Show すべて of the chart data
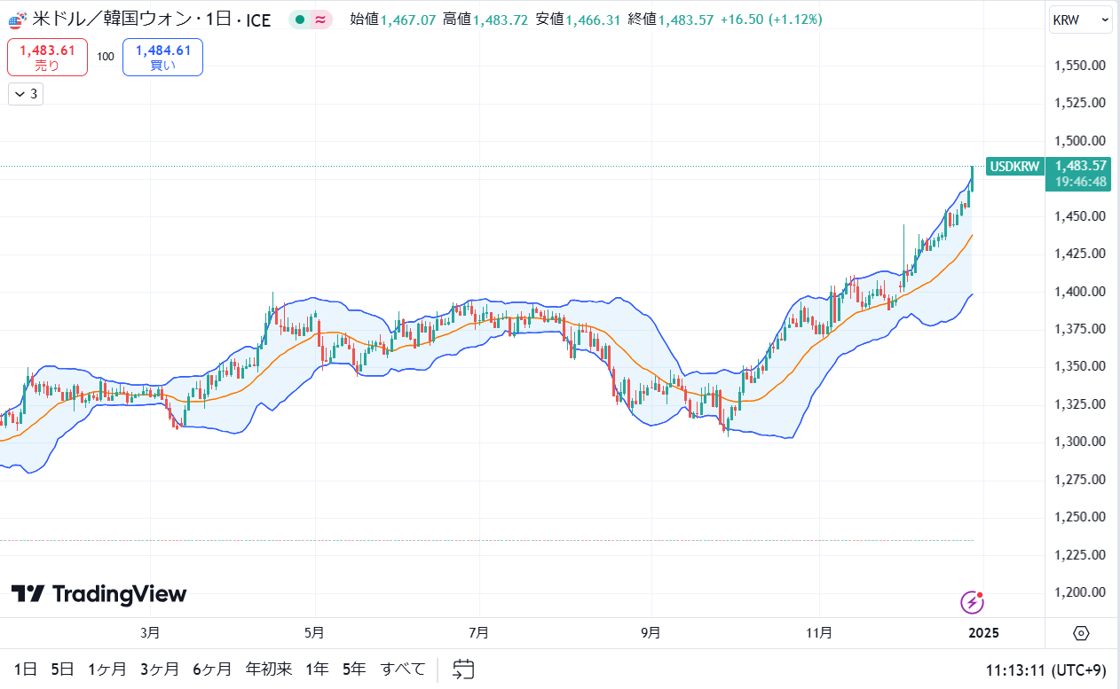This screenshot has width=1120, height=689. [x=403, y=669]
